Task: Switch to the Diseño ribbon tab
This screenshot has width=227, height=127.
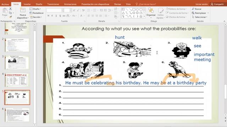Action: point(39,4)
